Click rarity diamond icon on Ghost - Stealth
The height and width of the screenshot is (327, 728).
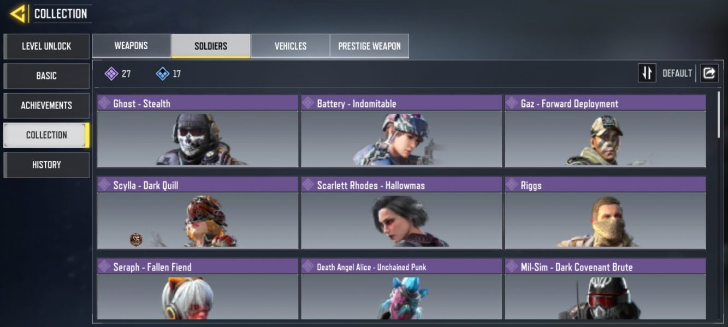point(105,103)
